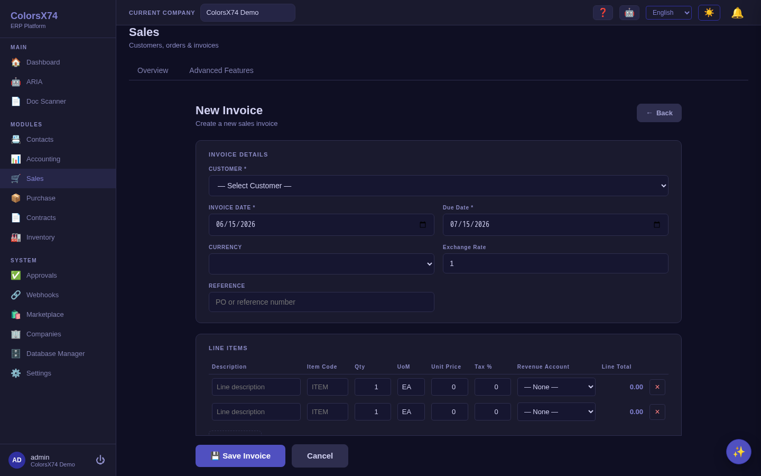
Task: Go to Companies in sidebar
Action: click(x=58, y=334)
